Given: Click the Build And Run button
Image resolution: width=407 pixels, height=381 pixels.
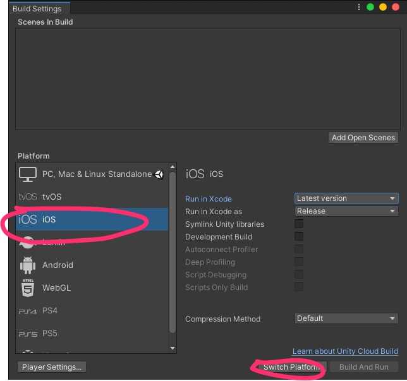Looking at the screenshot, I should point(363,367).
